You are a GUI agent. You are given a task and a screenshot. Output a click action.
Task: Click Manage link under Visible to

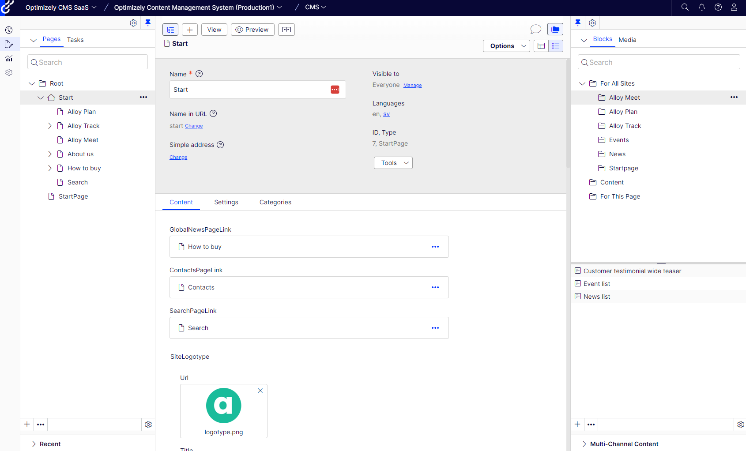(x=412, y=86)
